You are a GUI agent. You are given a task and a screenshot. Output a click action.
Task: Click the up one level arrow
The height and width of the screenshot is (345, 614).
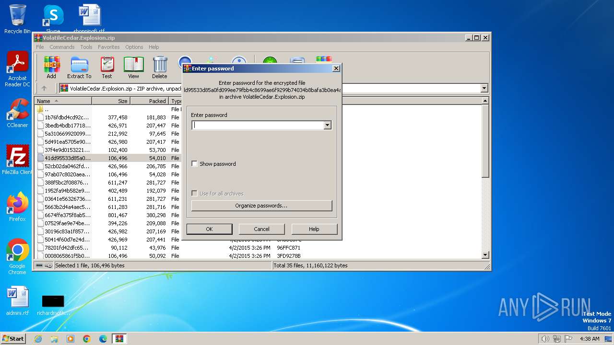(44, 88)
